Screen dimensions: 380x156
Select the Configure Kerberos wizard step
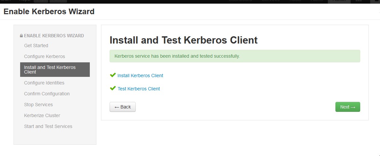tap(45, 56)
